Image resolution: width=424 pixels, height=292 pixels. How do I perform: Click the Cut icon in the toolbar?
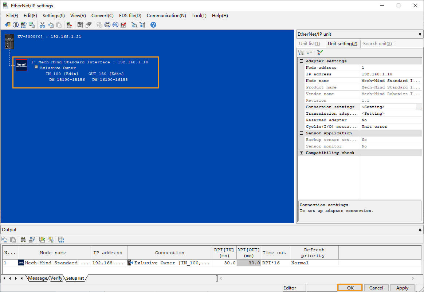43,24
